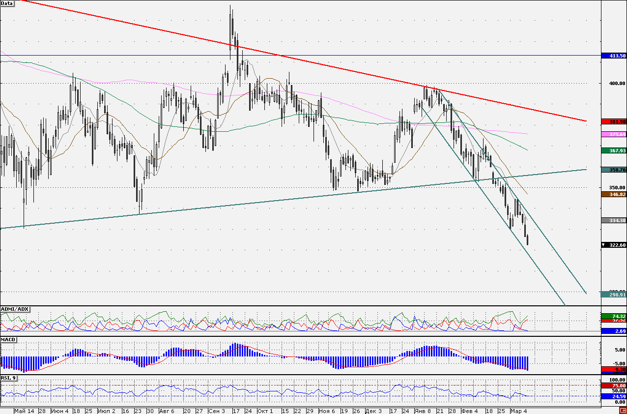The height and width of the screenshot is (414, 627).
Task: Click the red -9.30 MACD value tag
Action: point(614,369)
